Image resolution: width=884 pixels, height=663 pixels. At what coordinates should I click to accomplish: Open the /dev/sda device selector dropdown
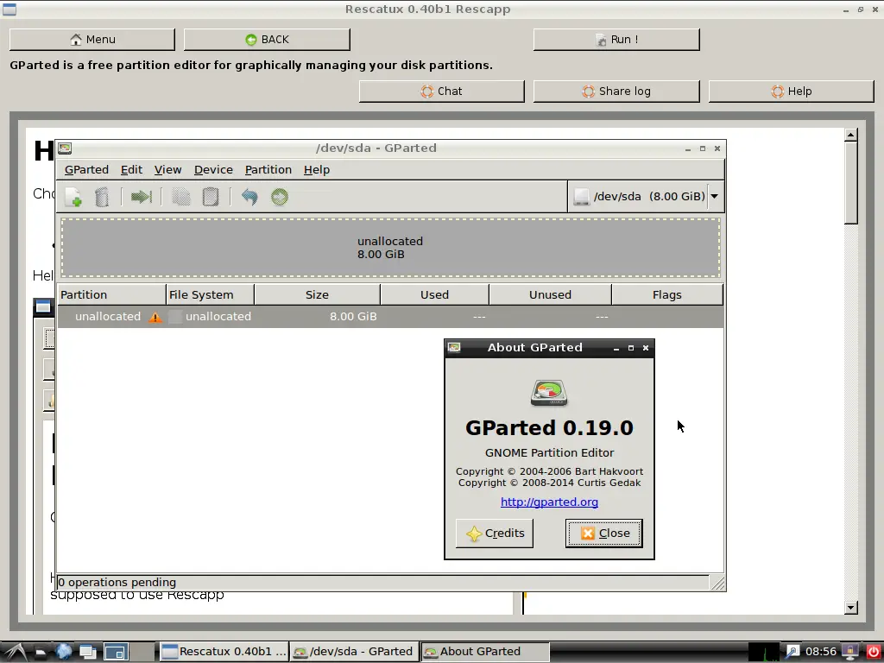646,196
